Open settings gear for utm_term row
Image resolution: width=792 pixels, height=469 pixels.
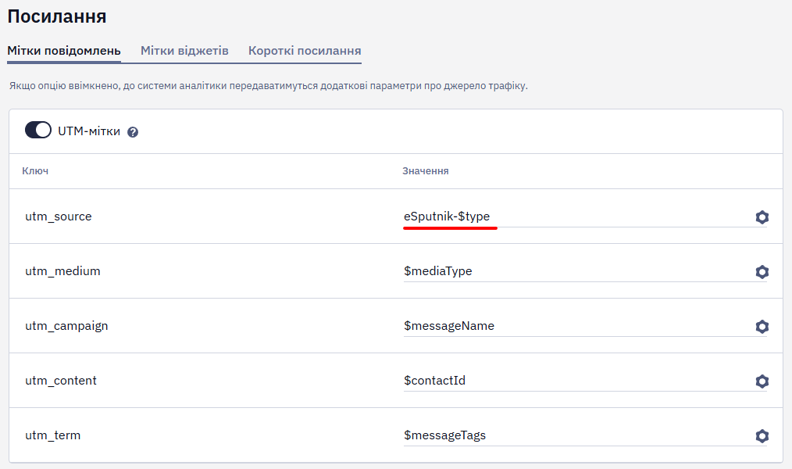point(762,435)
